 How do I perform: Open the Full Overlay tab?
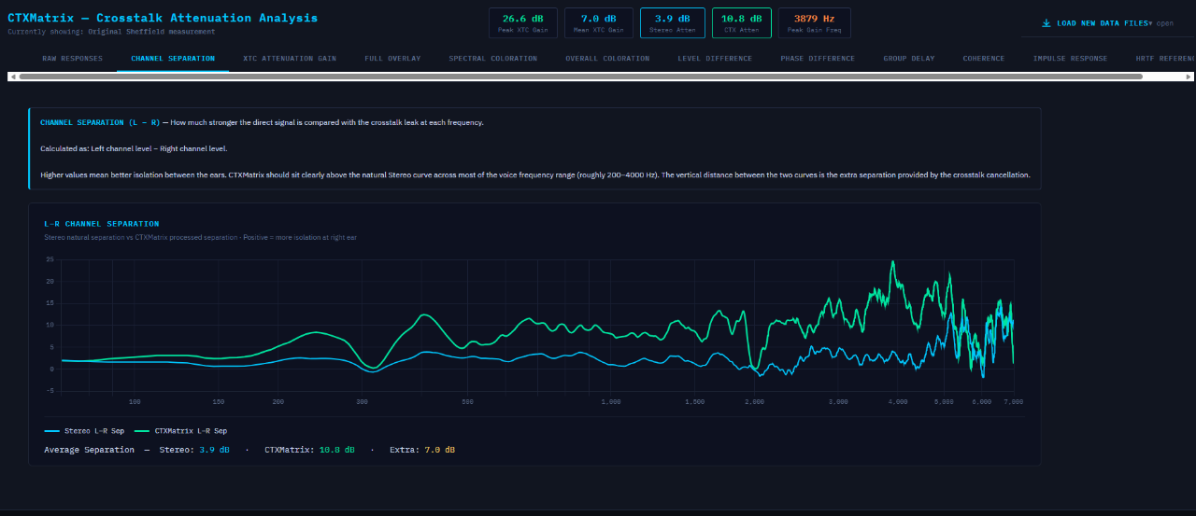pyautogui.click(x=392, y=59)
